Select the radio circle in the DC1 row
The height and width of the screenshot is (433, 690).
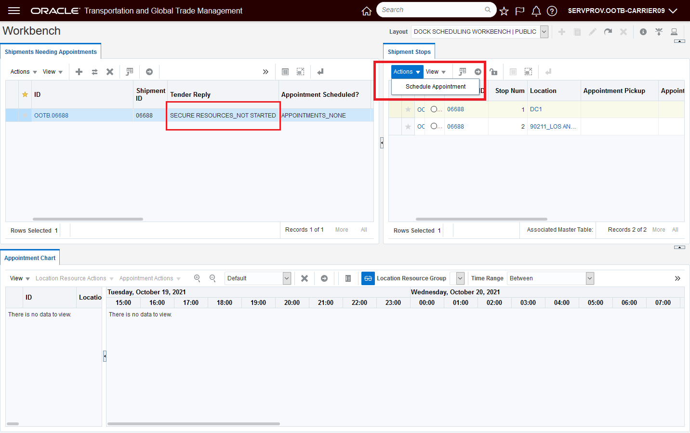434,109
